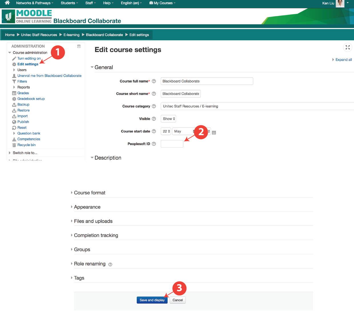
Task: Click the person icon beside Unenrol me
Action: point(14,76)
